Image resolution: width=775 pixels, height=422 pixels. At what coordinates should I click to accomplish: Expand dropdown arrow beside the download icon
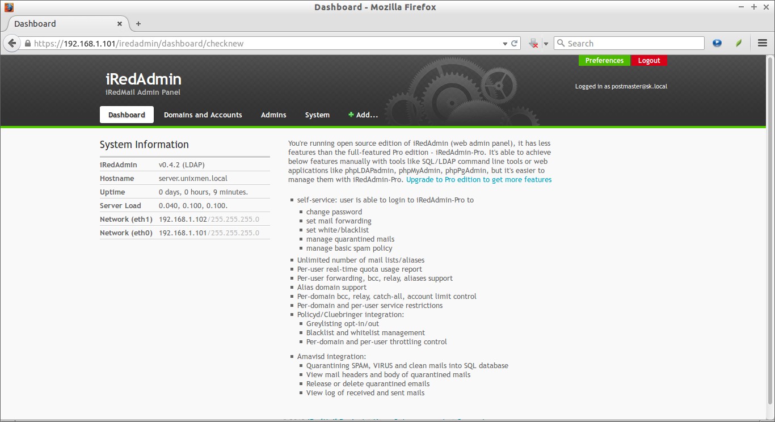[546, 44]
